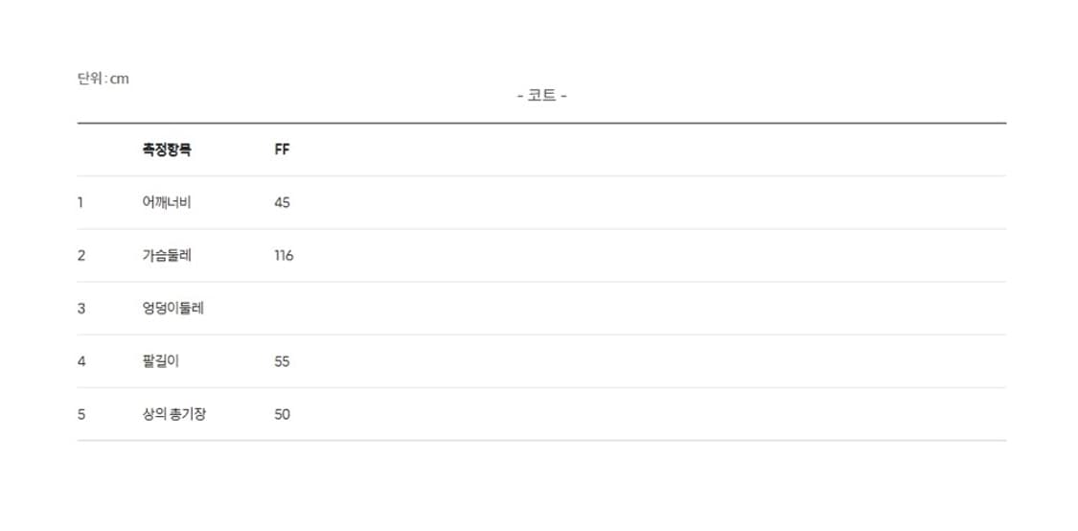This screenshot has height=531, width=1078.
Task: Select the '가슴둘레' measurement label
Action: pos(167,255)
